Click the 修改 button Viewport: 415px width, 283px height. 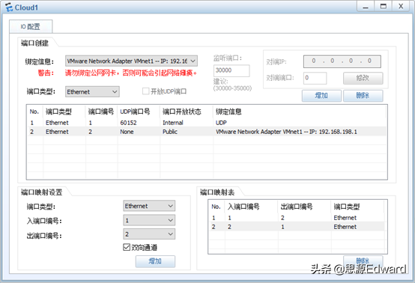363,78
